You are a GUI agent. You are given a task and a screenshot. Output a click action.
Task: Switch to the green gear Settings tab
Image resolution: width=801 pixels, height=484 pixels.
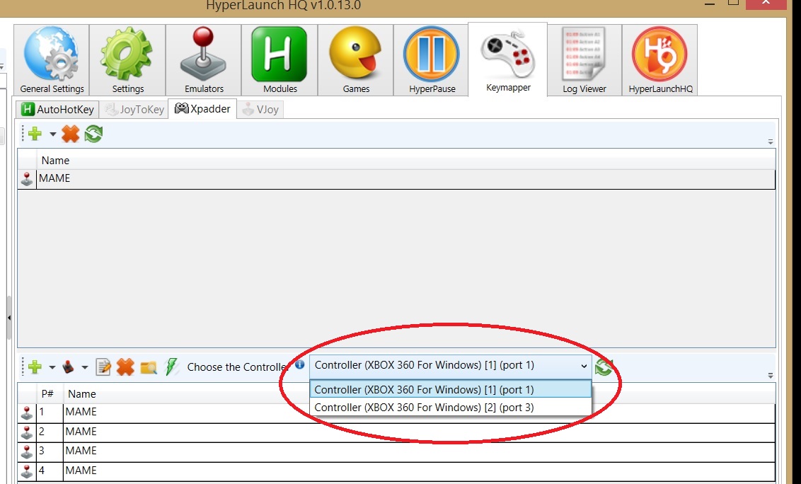tap(127, 60)
